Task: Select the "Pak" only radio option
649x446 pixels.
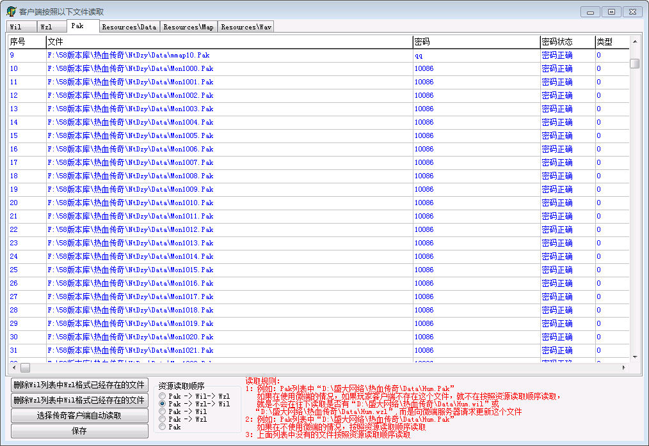Action: point(163,427)
